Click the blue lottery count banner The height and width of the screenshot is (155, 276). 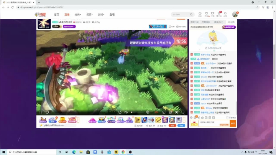(x=158, y=26)
